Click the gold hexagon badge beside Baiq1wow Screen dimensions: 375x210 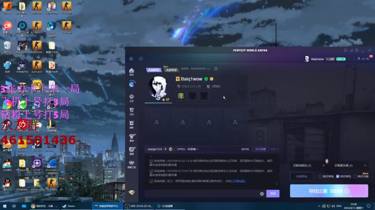click(212, 79)
